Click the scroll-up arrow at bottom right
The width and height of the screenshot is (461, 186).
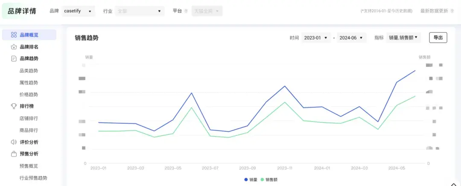(x=453, y=183)
